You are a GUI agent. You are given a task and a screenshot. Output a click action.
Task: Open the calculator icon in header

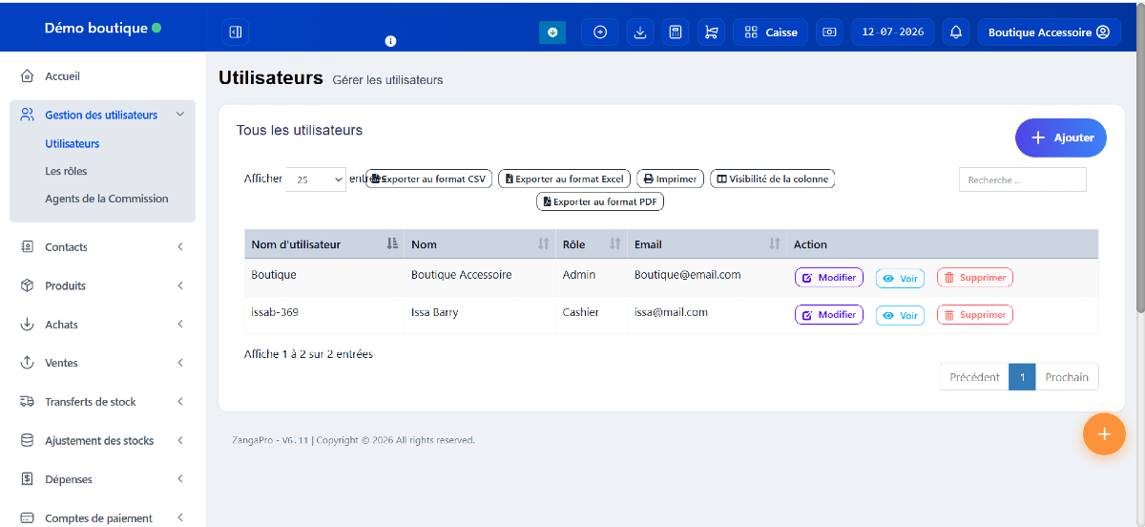pyautogui.click(x=676, y=32)
